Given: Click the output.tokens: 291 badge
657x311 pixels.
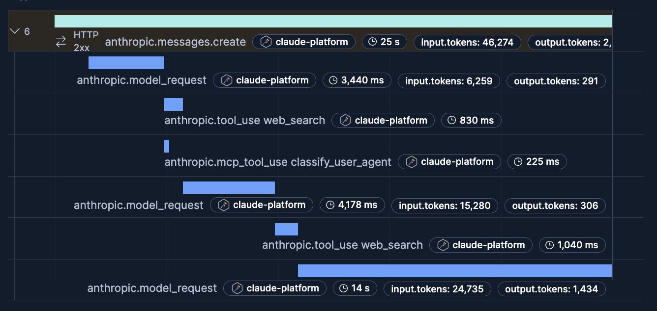Looking at the screenshot, I should (x=556, y=80).
